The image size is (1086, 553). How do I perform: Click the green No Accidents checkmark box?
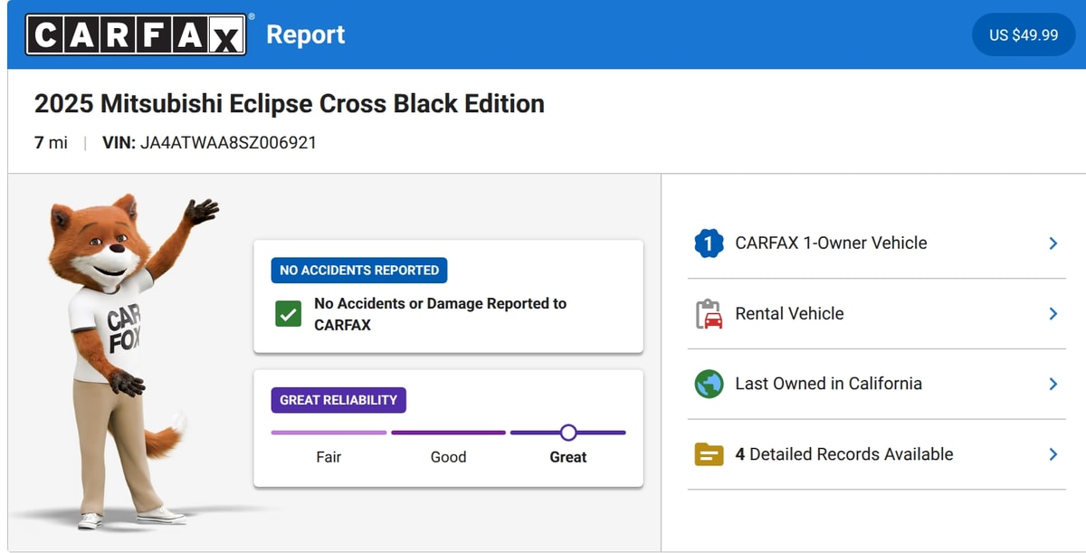coord(288,314)
